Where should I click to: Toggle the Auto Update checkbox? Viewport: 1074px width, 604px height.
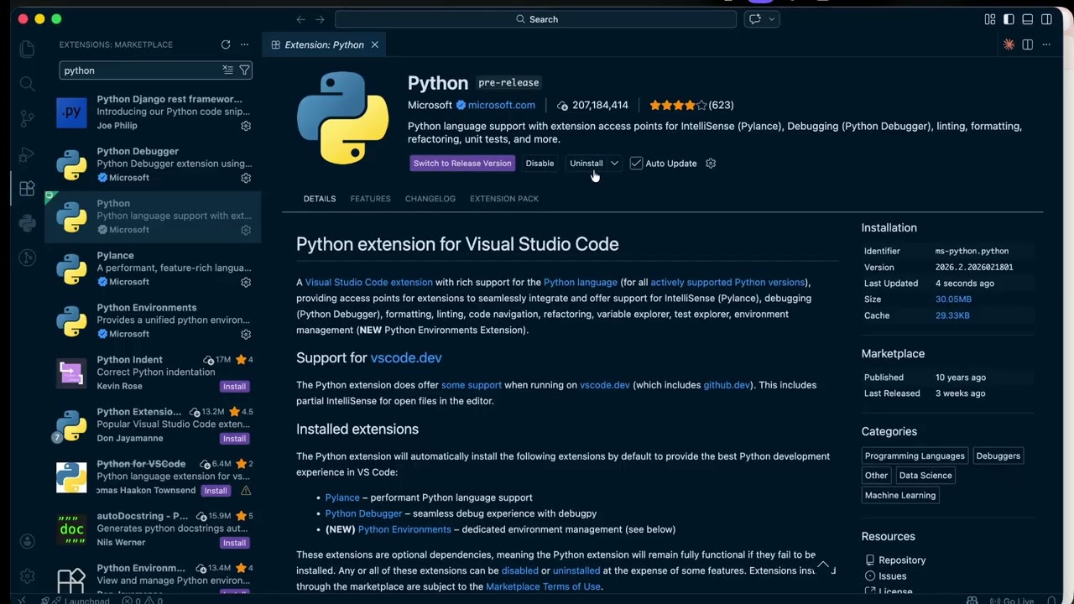tap(636, 164)
